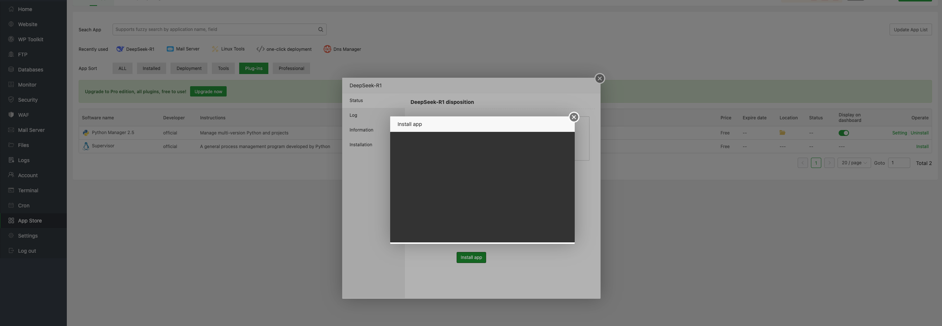This screenshot has width=942, height=326.
Task: Filter apps by ALL category
Action: click(x=123, y=69)
